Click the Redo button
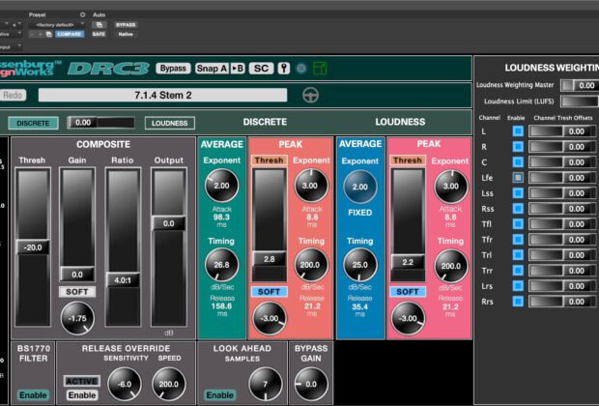Screen dimensions: 599x406 coord(13,95)
